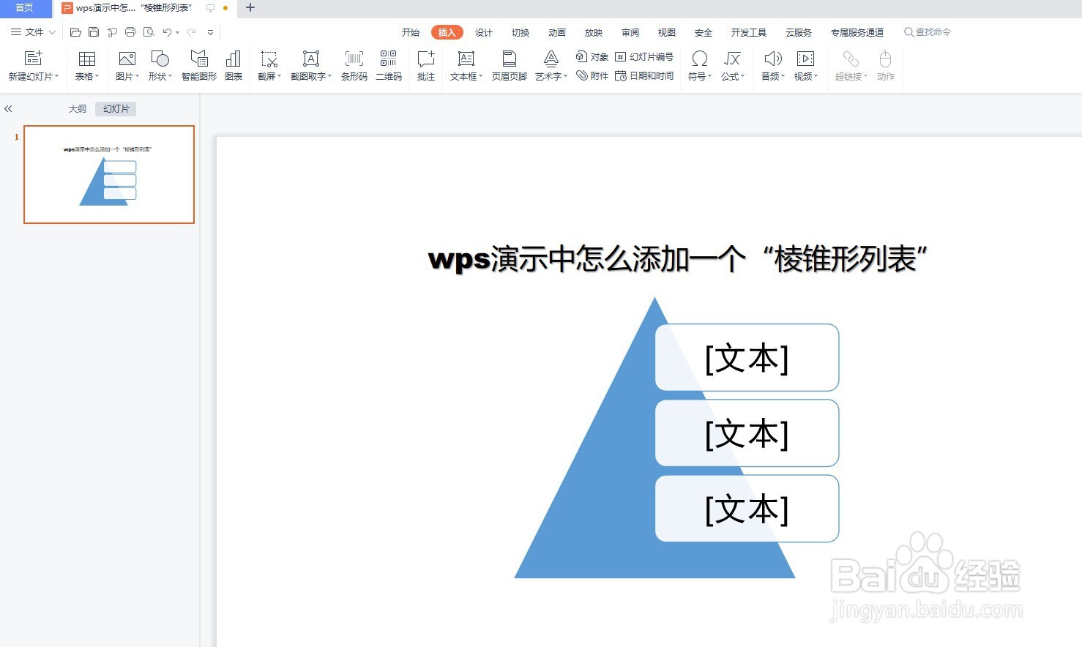
Task: Click the action (动作) icon
Action: pos(885,59)
